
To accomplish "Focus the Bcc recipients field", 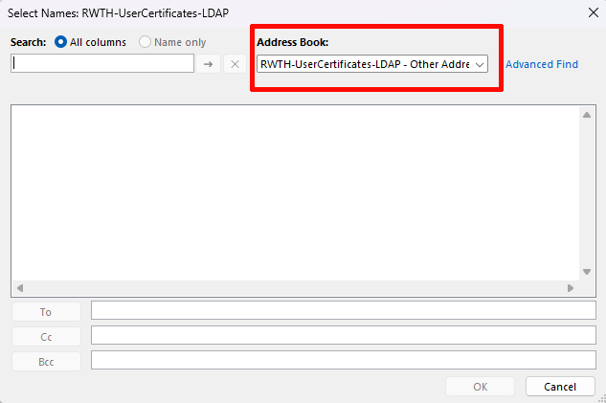I will (x=343, y=360).
